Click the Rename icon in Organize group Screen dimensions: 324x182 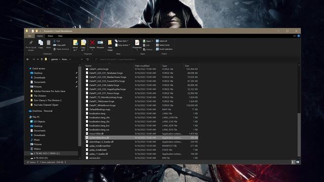click(100, 42)
